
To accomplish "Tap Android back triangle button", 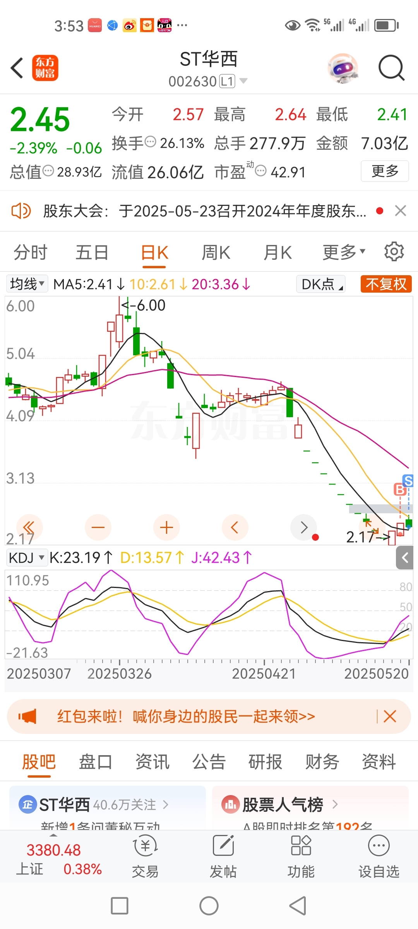I will point(298,906).
